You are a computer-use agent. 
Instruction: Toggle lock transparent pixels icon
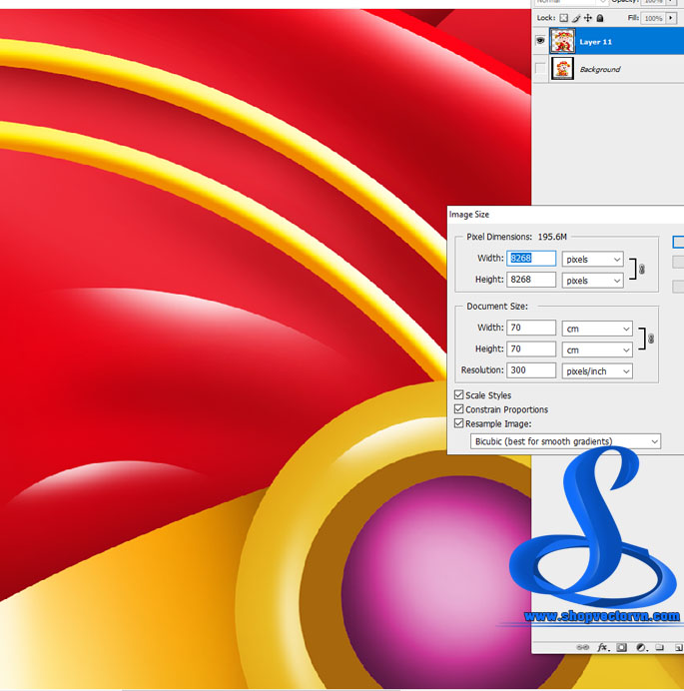coord(563,18)
